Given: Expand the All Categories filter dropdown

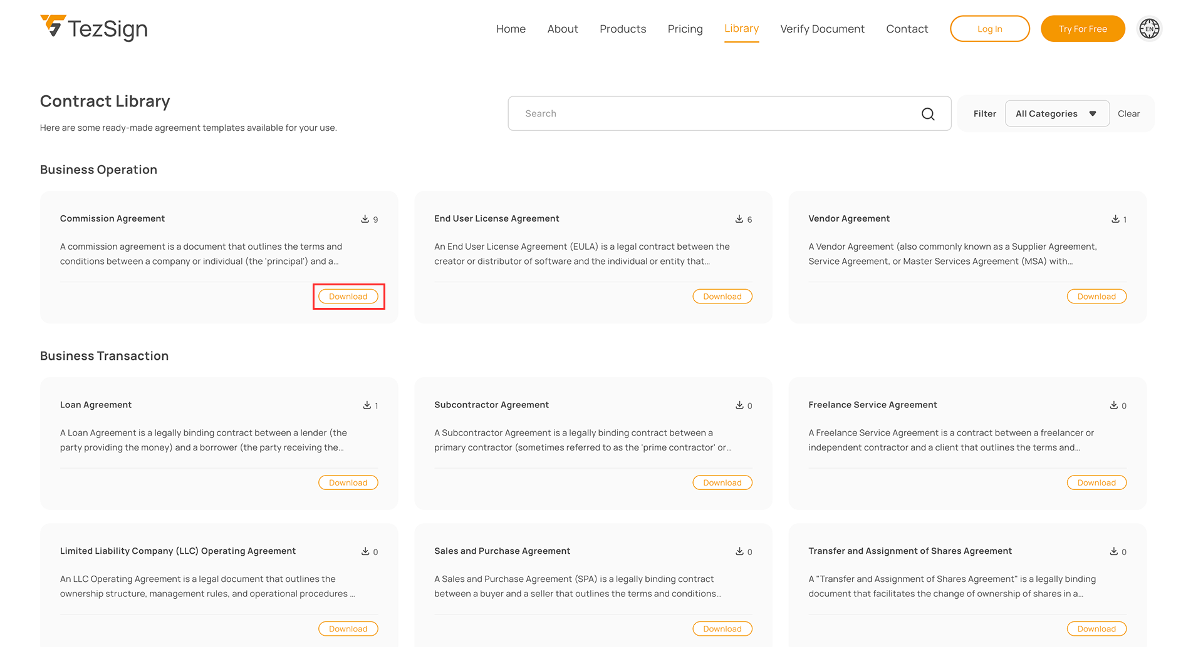Looking at the screenshot, I should tap(1056, 114).
